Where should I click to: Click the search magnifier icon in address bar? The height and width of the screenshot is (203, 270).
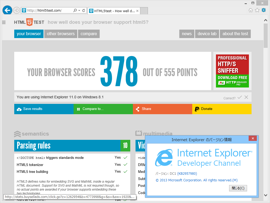click(75, 10)
